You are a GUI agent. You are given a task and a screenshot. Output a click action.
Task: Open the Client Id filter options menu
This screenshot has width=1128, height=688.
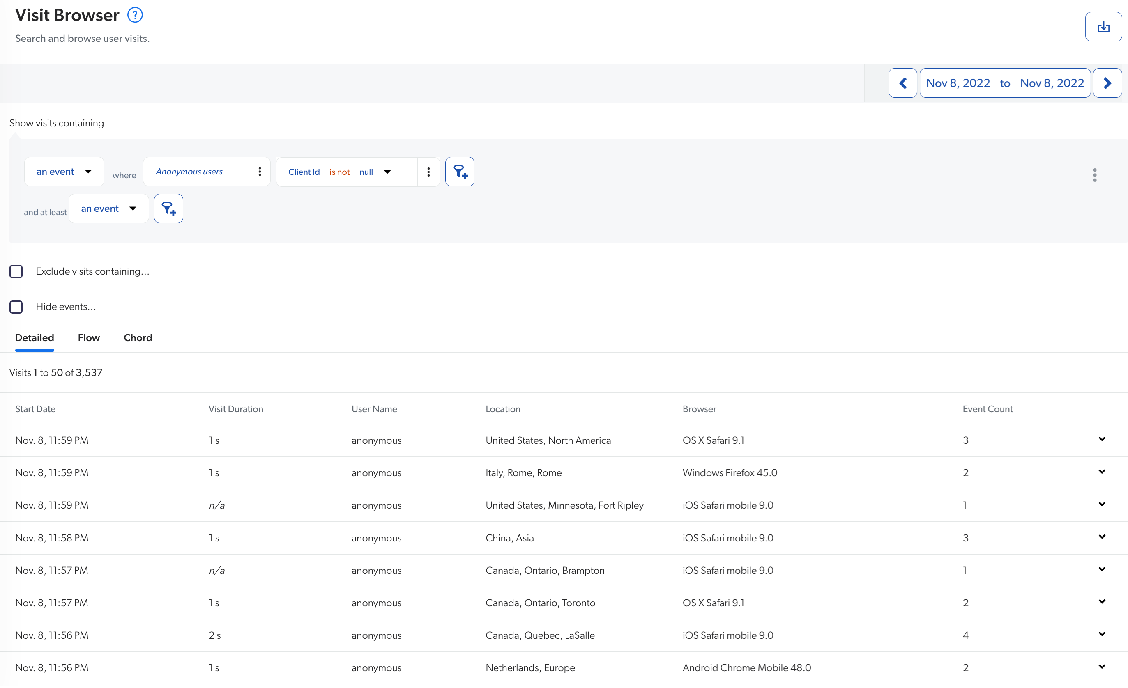click(x=428, y=172)
